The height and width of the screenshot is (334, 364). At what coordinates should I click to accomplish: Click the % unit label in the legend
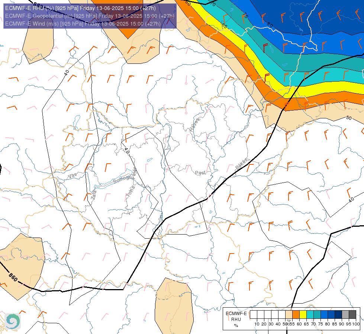(x=236, y=325)
